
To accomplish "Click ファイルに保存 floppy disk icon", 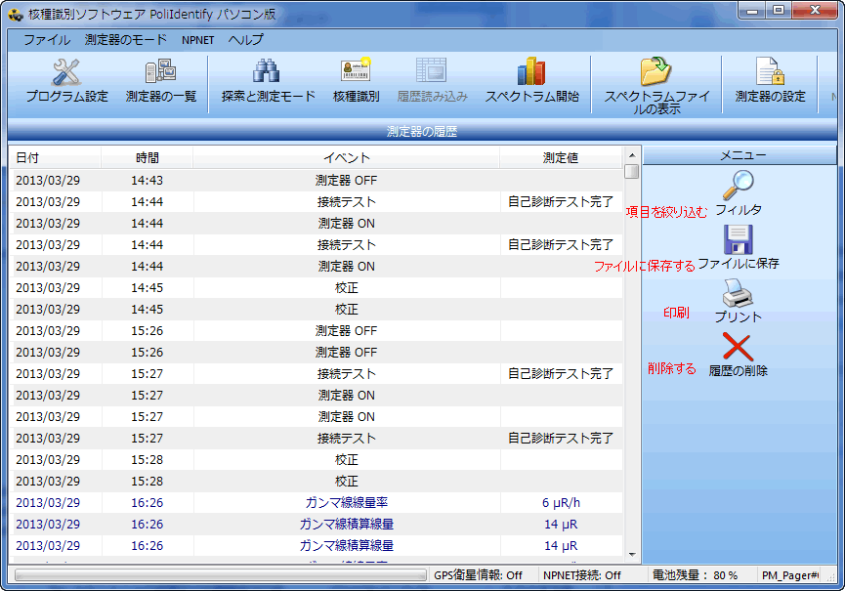I will point(738,239).
